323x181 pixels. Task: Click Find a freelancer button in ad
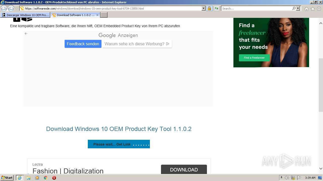254,58
